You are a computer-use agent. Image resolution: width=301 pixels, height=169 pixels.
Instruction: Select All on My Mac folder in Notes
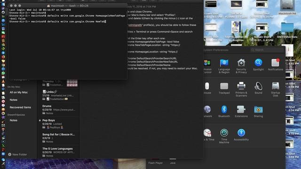click(x=19, y=92)
